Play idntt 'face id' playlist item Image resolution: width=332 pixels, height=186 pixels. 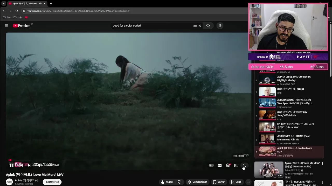pyautogui.click(x=289, y=92)
